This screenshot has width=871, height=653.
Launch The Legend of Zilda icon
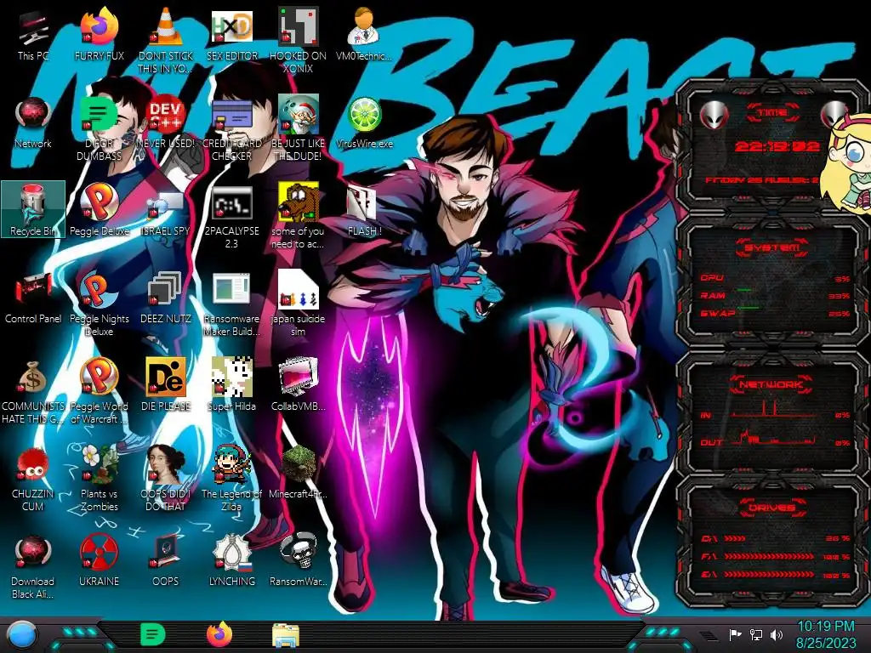[x=231, y=479]
